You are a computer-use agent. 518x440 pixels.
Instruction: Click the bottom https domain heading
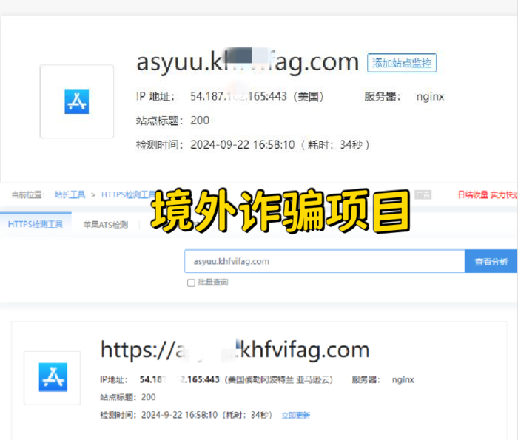coord(235,349)
